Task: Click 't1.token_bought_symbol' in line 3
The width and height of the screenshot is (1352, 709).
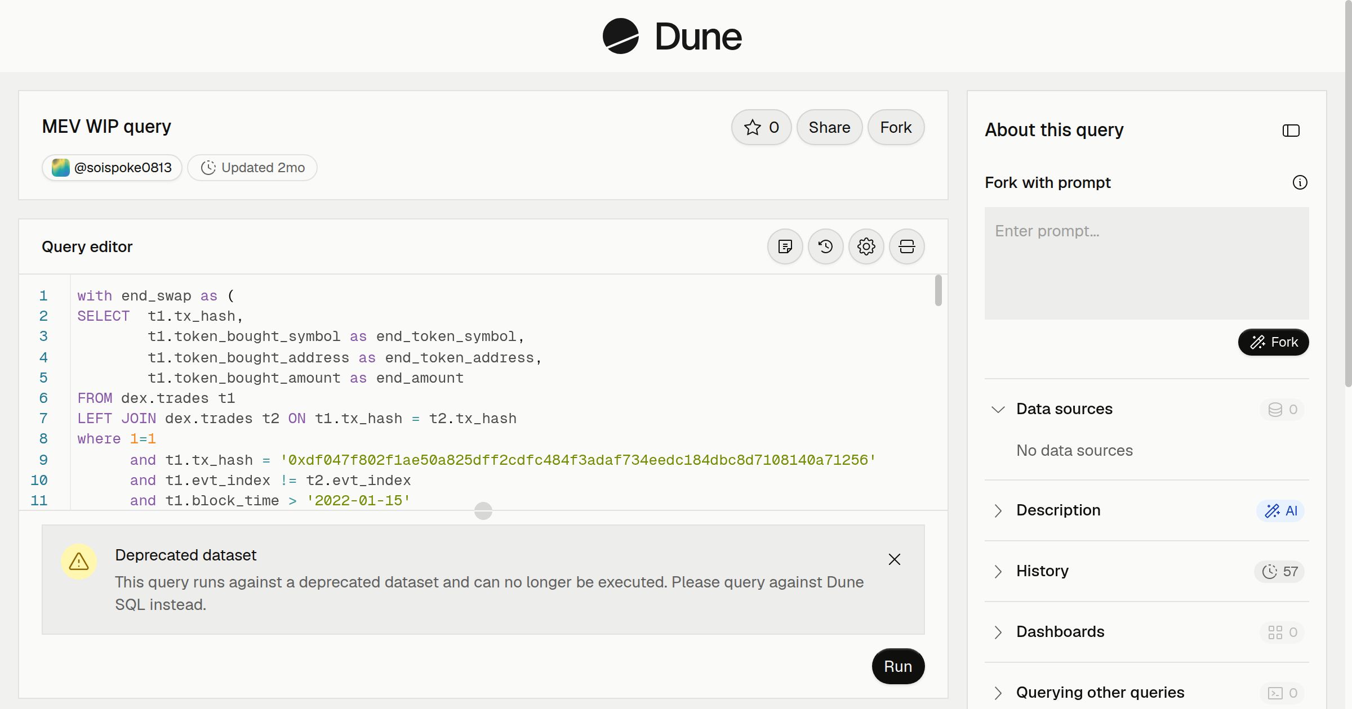Action: pyautogui.click(x=244, y=336)
